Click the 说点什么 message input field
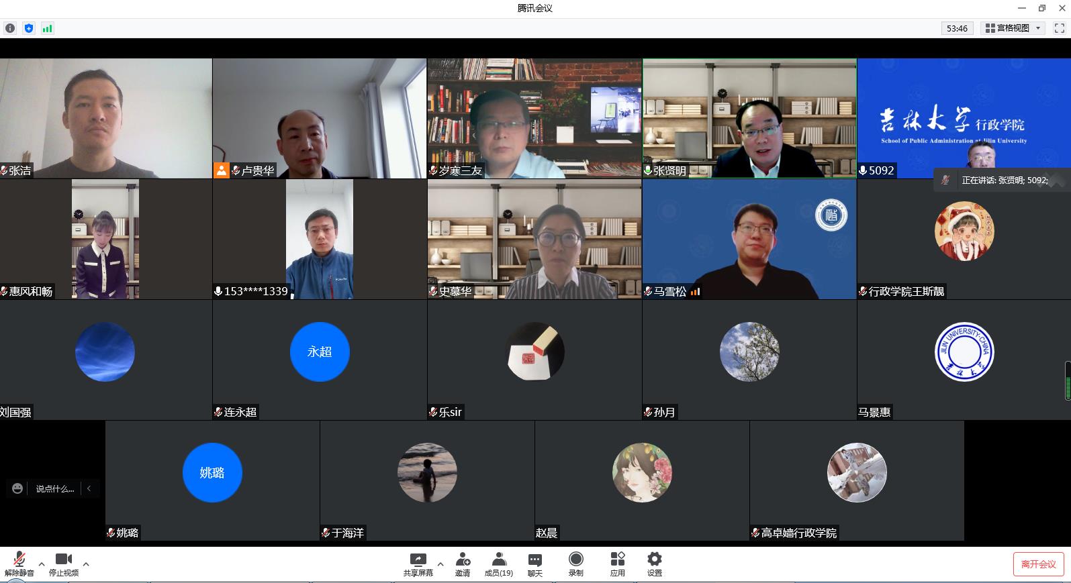 click(55, 488)
